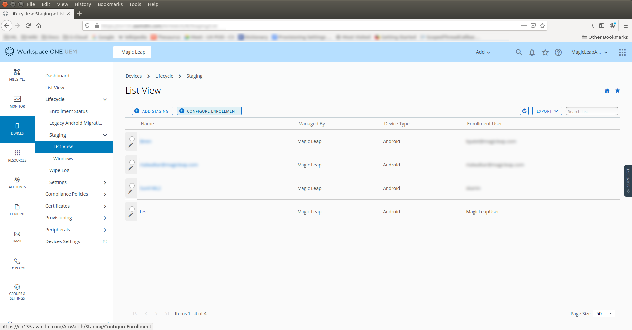Image resolution: width=632 pixels, height=330 pixels.
Task: Select the Lifecycle > Staging browser tab
Action: [36, 14]
